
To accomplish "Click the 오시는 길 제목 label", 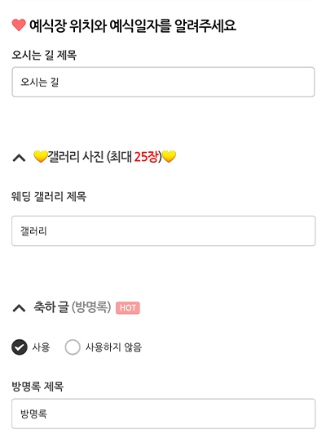I will point(44,55).
